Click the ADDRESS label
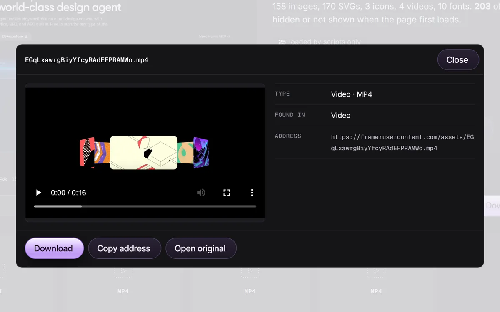Screen dimensions: 500x312 click(288, 136)
